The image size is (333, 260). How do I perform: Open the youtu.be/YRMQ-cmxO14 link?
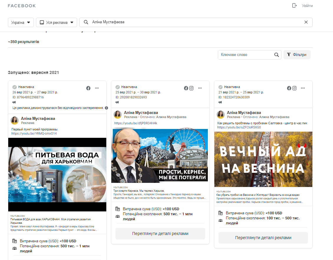coord(34,133)
